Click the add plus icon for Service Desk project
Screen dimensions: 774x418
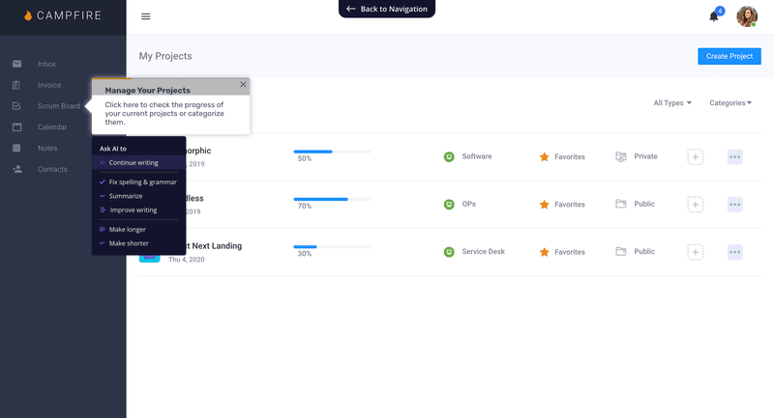tap(695, 252)
